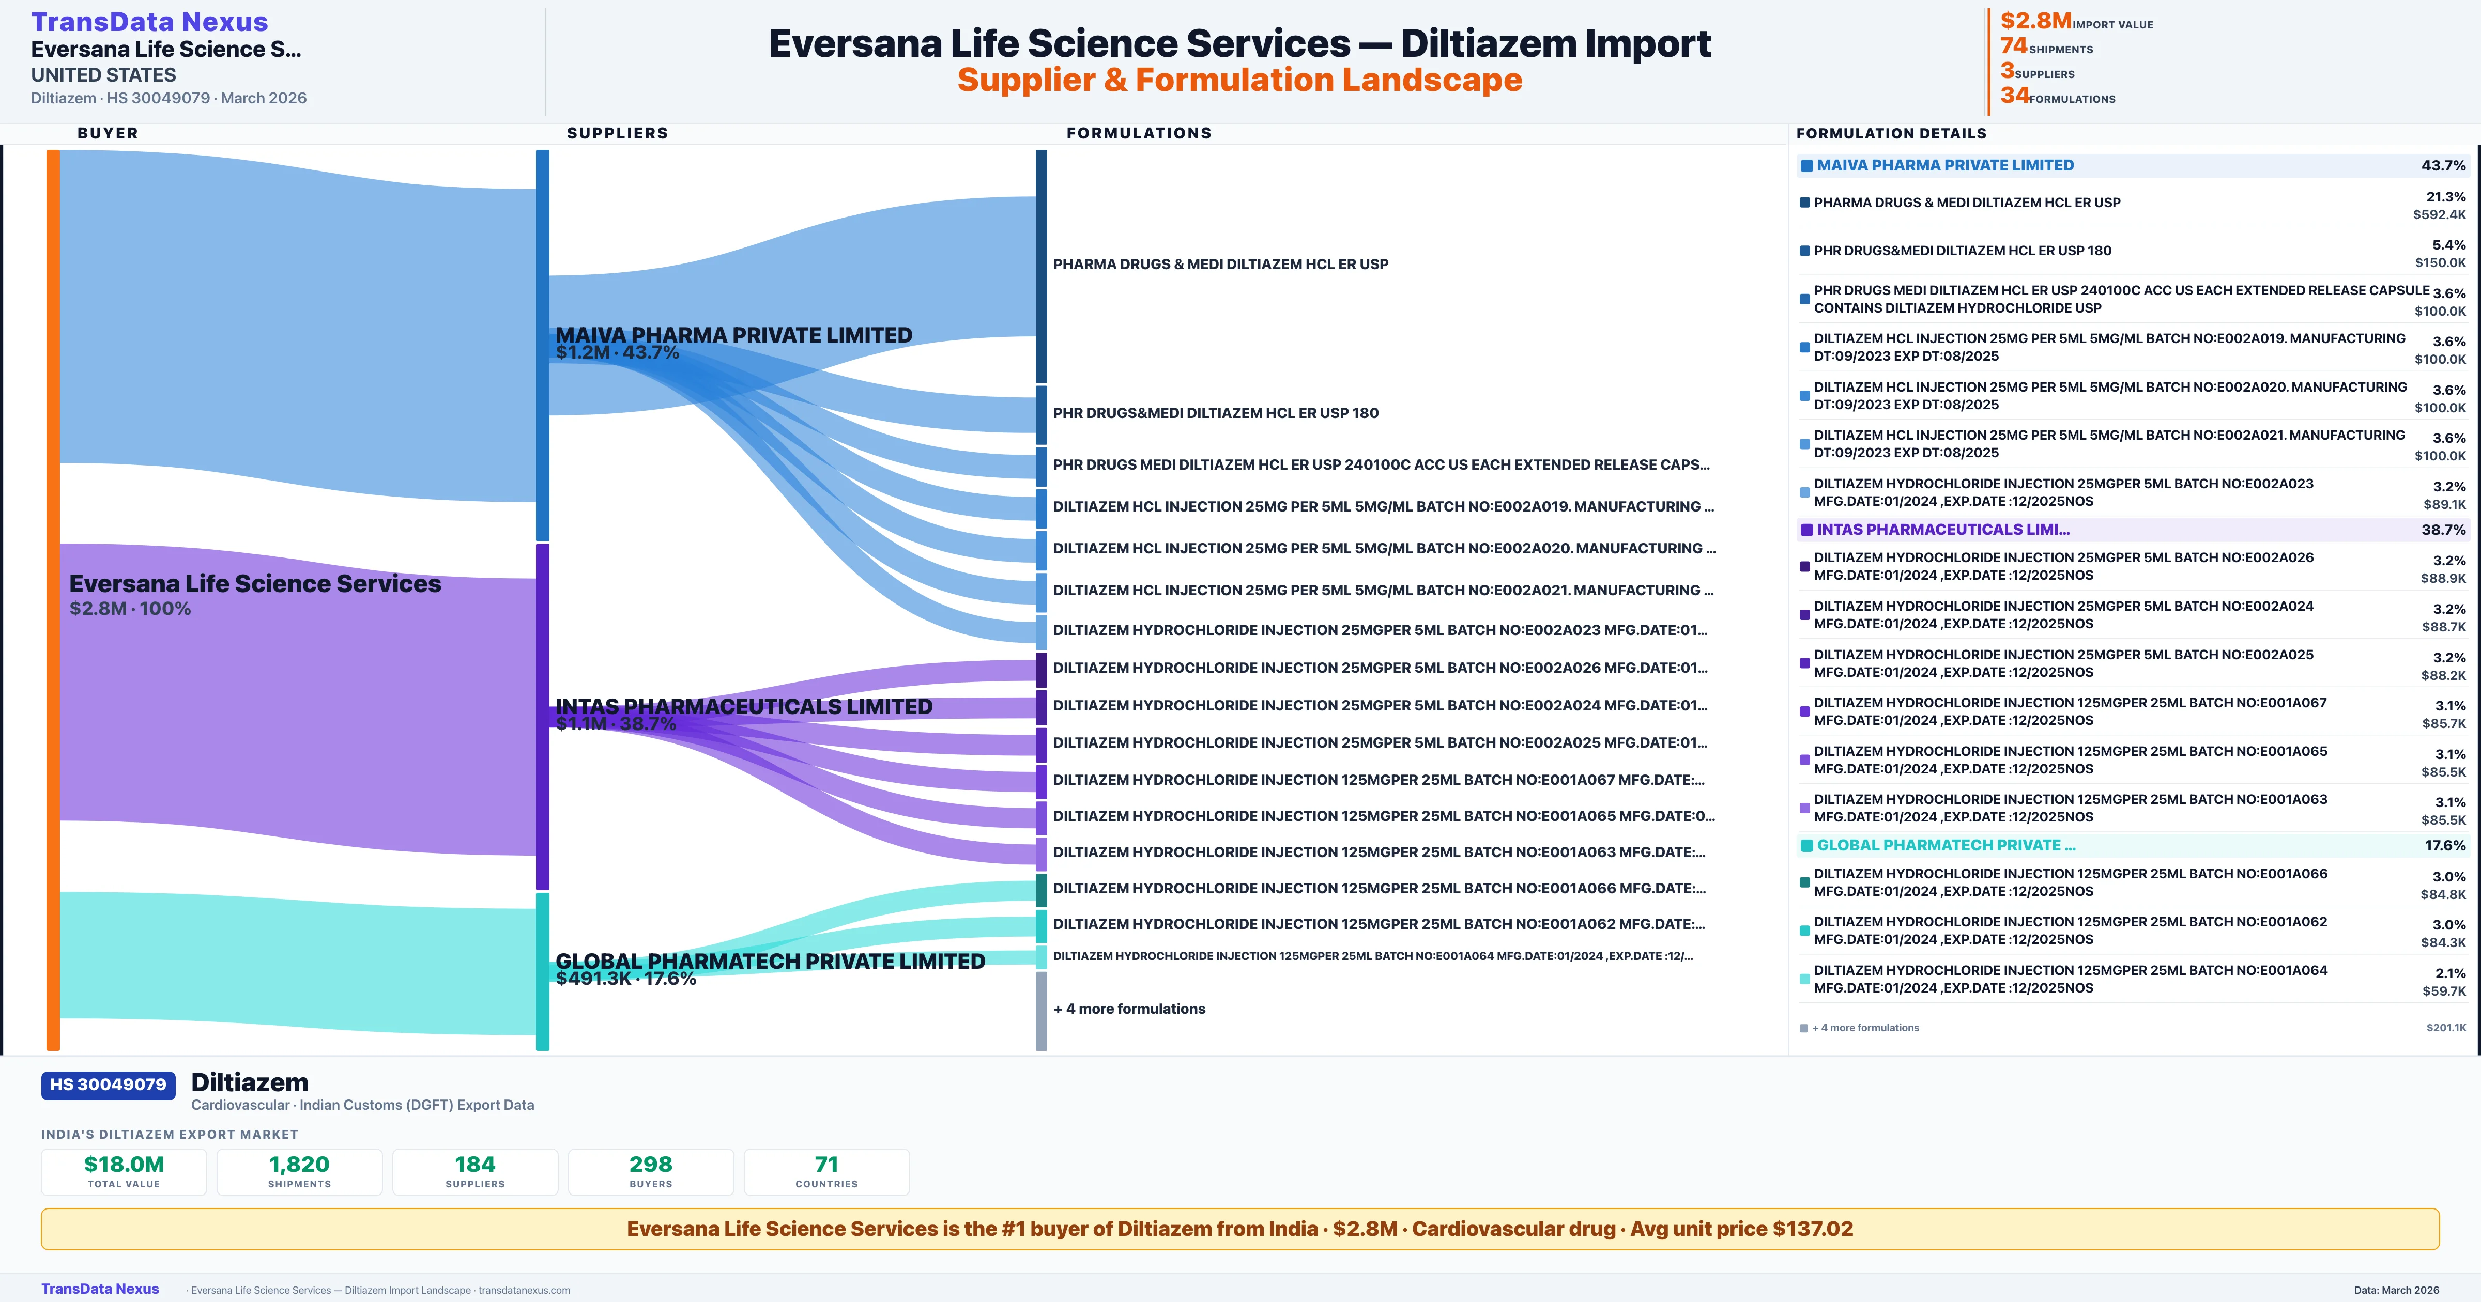This screenshot has width=2481, height=1302.
Task: Click swatch icon next to PHR DRUGS&MEDI DILTIAZEM ER USP 180
Action: click(1804, 251)
